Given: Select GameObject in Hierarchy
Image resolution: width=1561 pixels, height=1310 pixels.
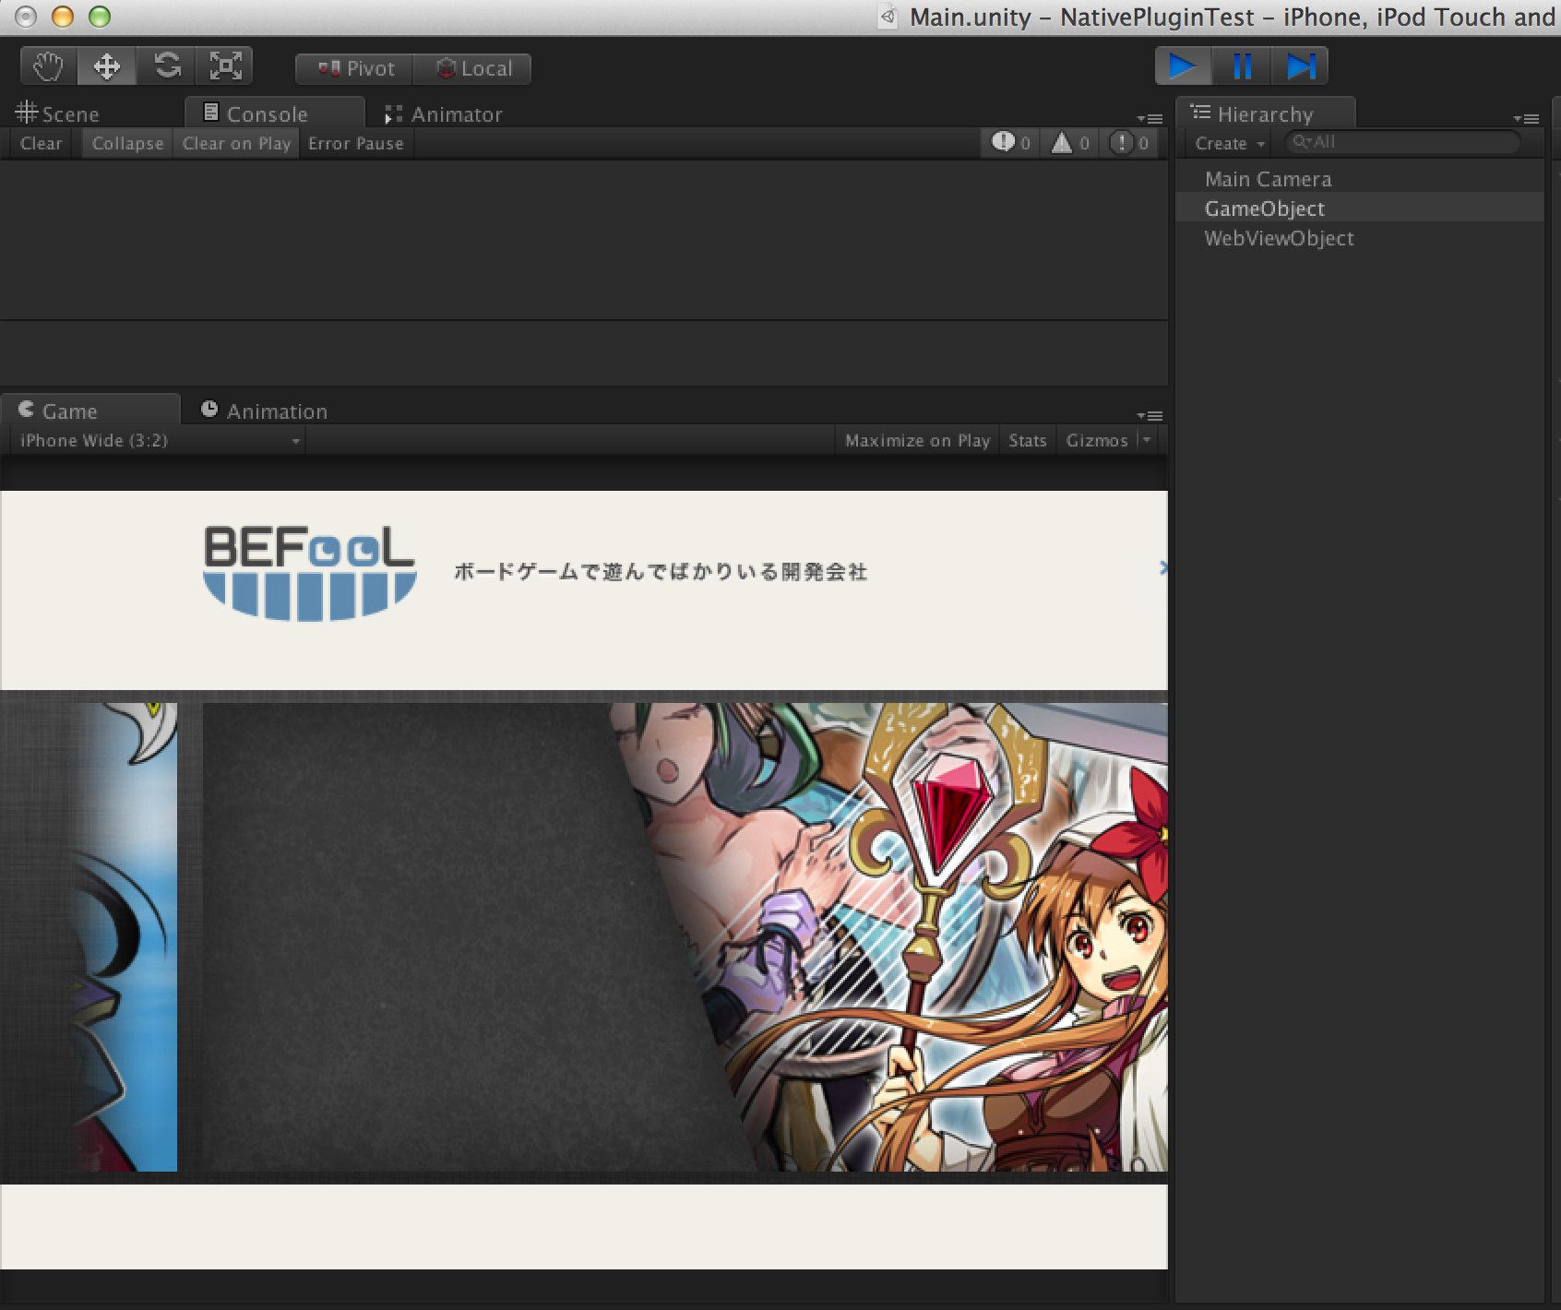Looking at the screenshot, I should pyautogui.click(x=1360, y=208).
